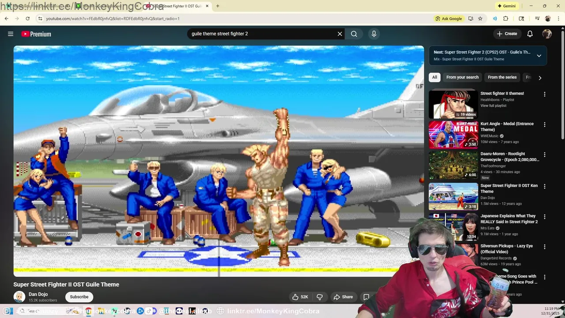The image size is (565, 318).
Task: Open Daaru-Moren Rootlight Grovecycle video title
Action: click(x=510, y=157)
